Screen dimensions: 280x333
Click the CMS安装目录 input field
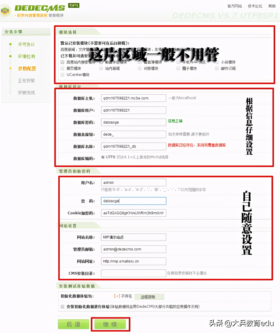coord(133,273)
